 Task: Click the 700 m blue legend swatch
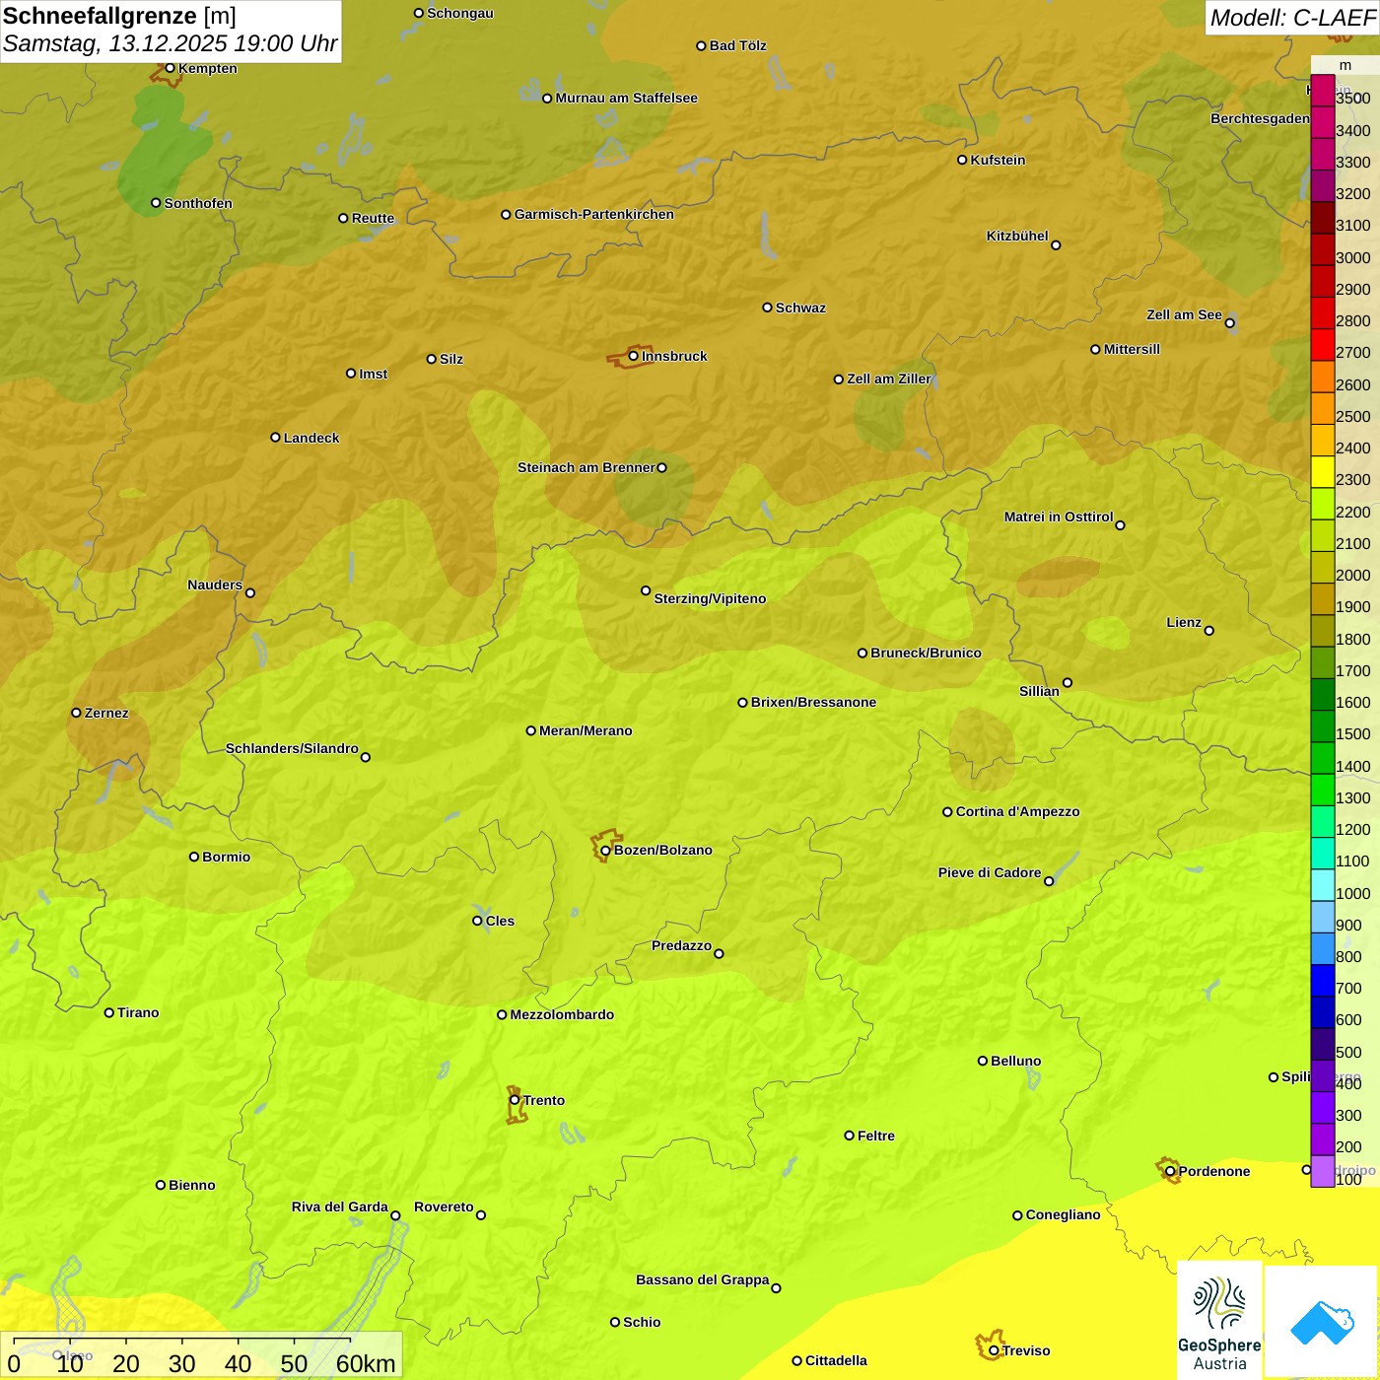click(1323, 981)
